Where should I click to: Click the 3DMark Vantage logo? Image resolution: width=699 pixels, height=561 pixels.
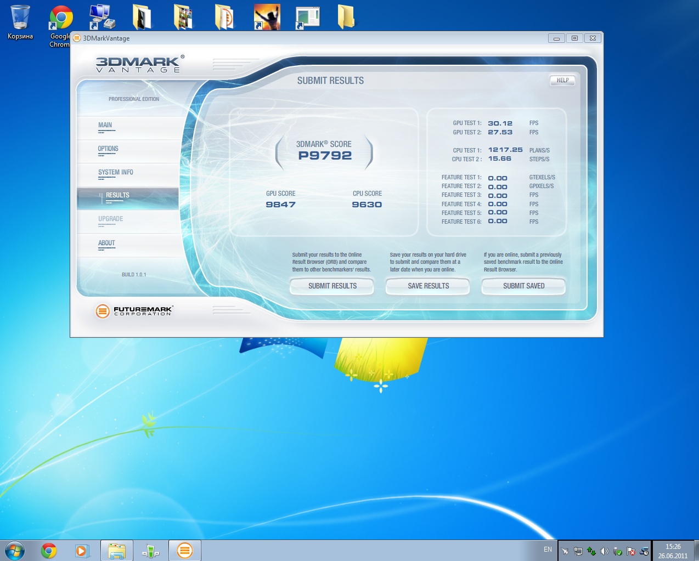click(x=139, y=64)
